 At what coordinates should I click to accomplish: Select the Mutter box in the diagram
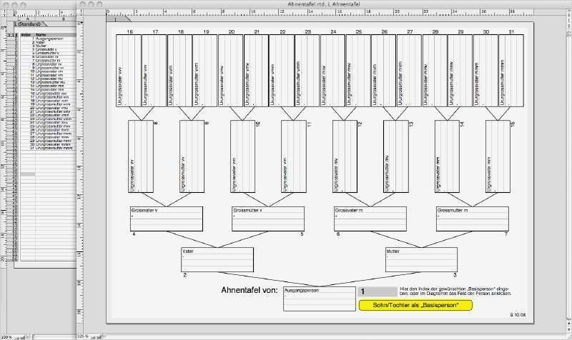(x=421, y=260)
